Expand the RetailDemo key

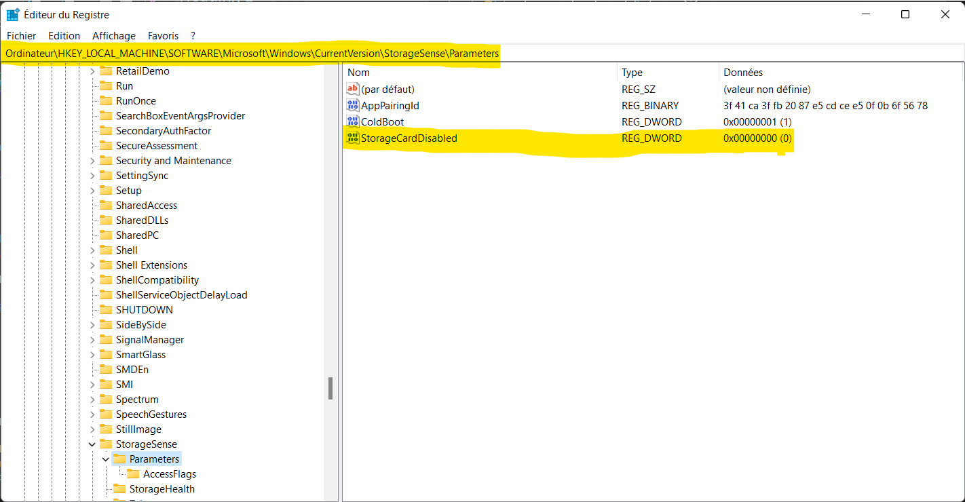point(92,71)
